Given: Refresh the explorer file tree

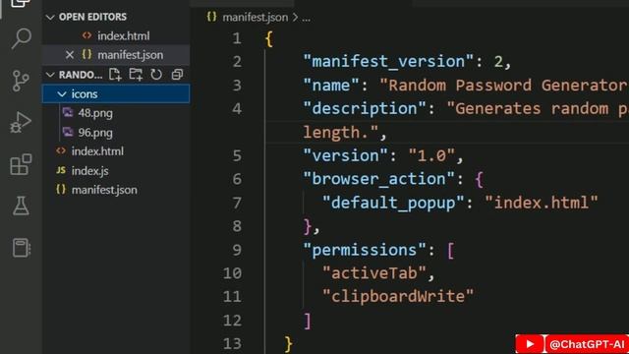Looking at the screenshot, I should (156, 75).
